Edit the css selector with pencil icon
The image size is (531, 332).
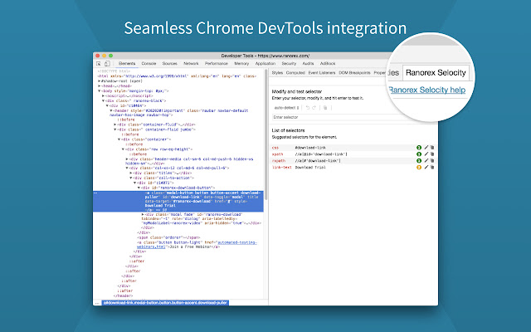426,146
